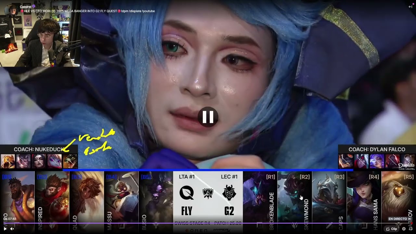The width and height of the screenshot is (416, 234).
Task: Click the 04:07:48 timestamp
Action: (10, 219)
